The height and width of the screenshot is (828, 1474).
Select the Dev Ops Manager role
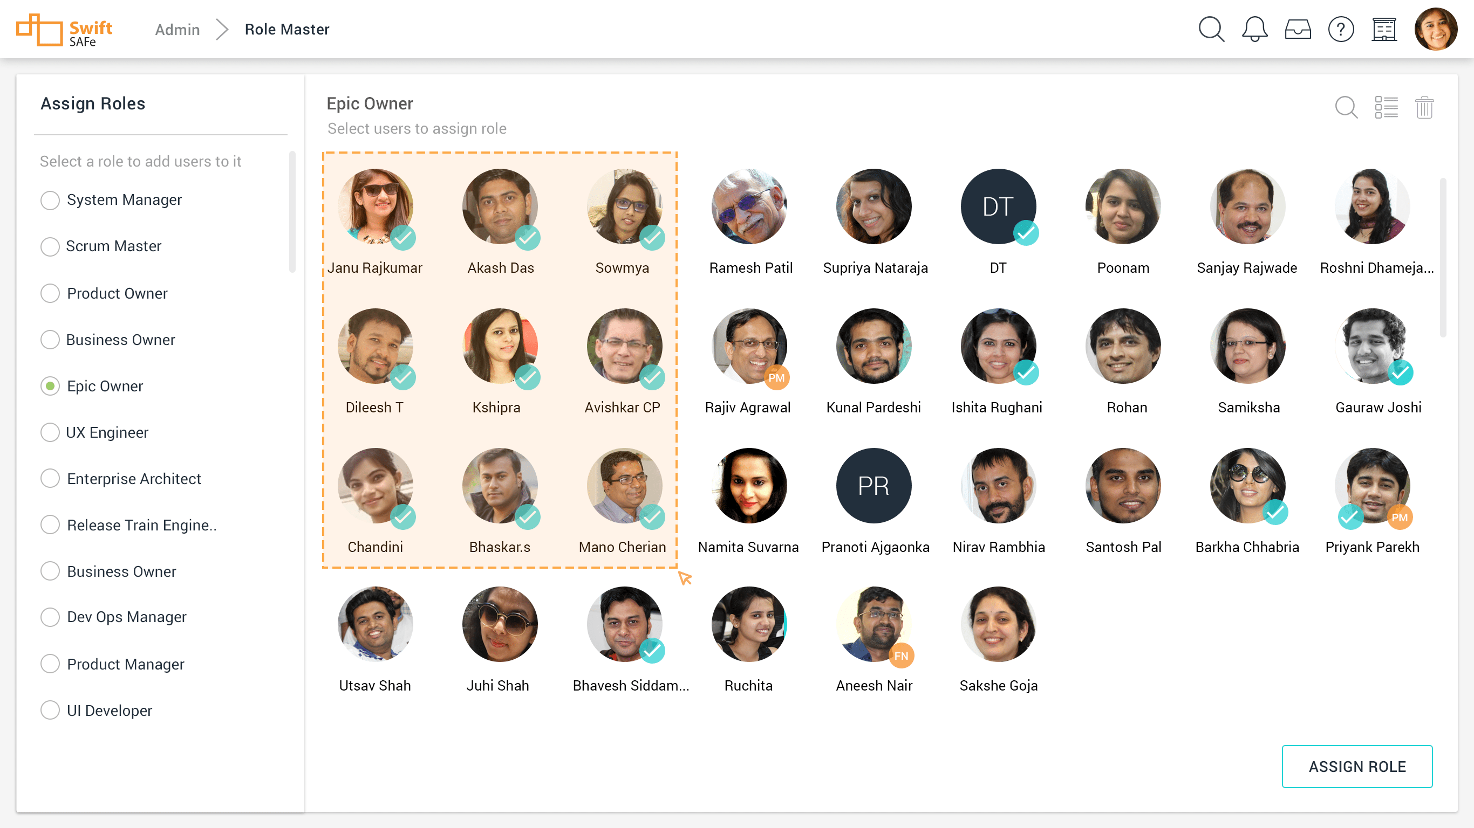50,617
